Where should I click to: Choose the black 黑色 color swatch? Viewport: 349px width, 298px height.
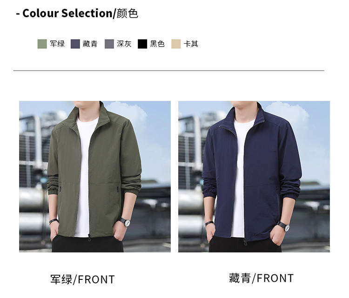[x=142, y=44]
